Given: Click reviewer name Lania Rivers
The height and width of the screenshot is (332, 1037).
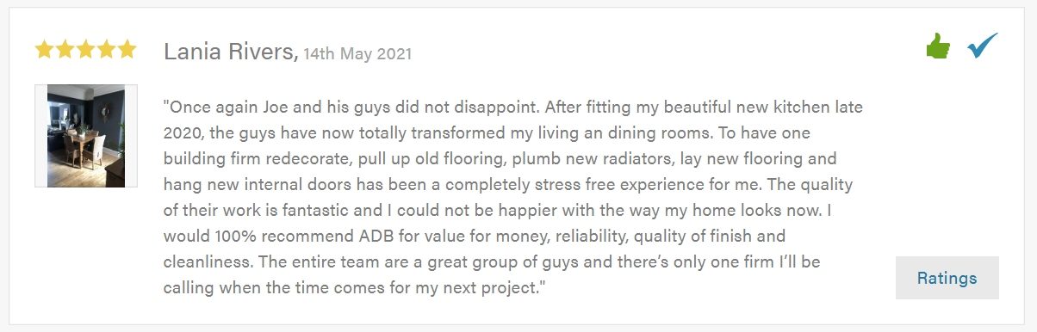Looking at the screenshot, I should tap(231, 52).
